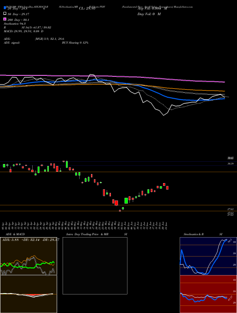237x313 pixels.
Task: Click the large green candlestick at the June rebound
Action: coord(126,201)
